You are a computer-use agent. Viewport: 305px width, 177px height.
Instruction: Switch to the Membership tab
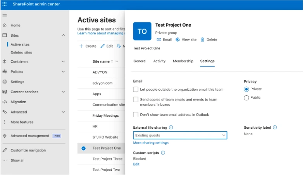pyautogui.click(x=183, y=61)
